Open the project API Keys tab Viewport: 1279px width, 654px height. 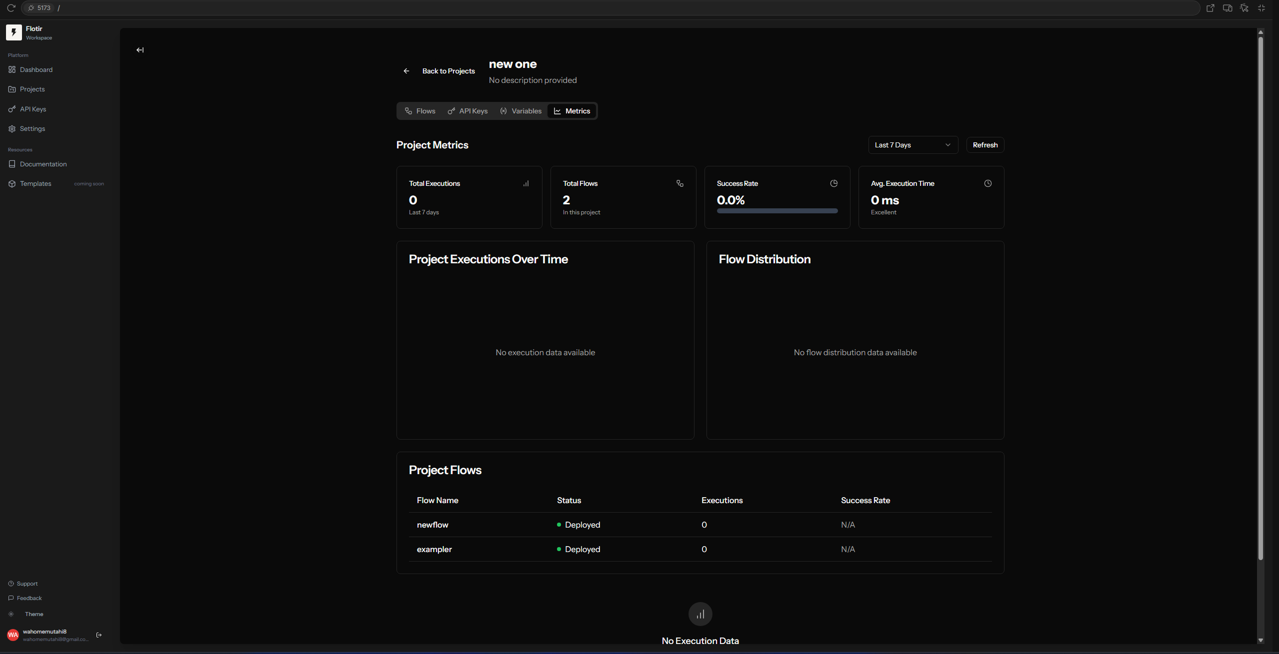pos(467,111)
